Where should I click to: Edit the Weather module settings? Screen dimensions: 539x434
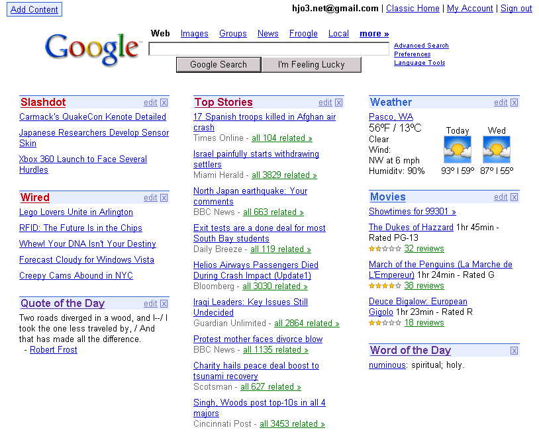point(501,103)
